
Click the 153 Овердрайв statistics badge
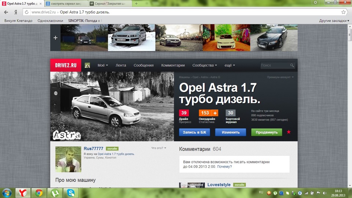coord(205,113)
